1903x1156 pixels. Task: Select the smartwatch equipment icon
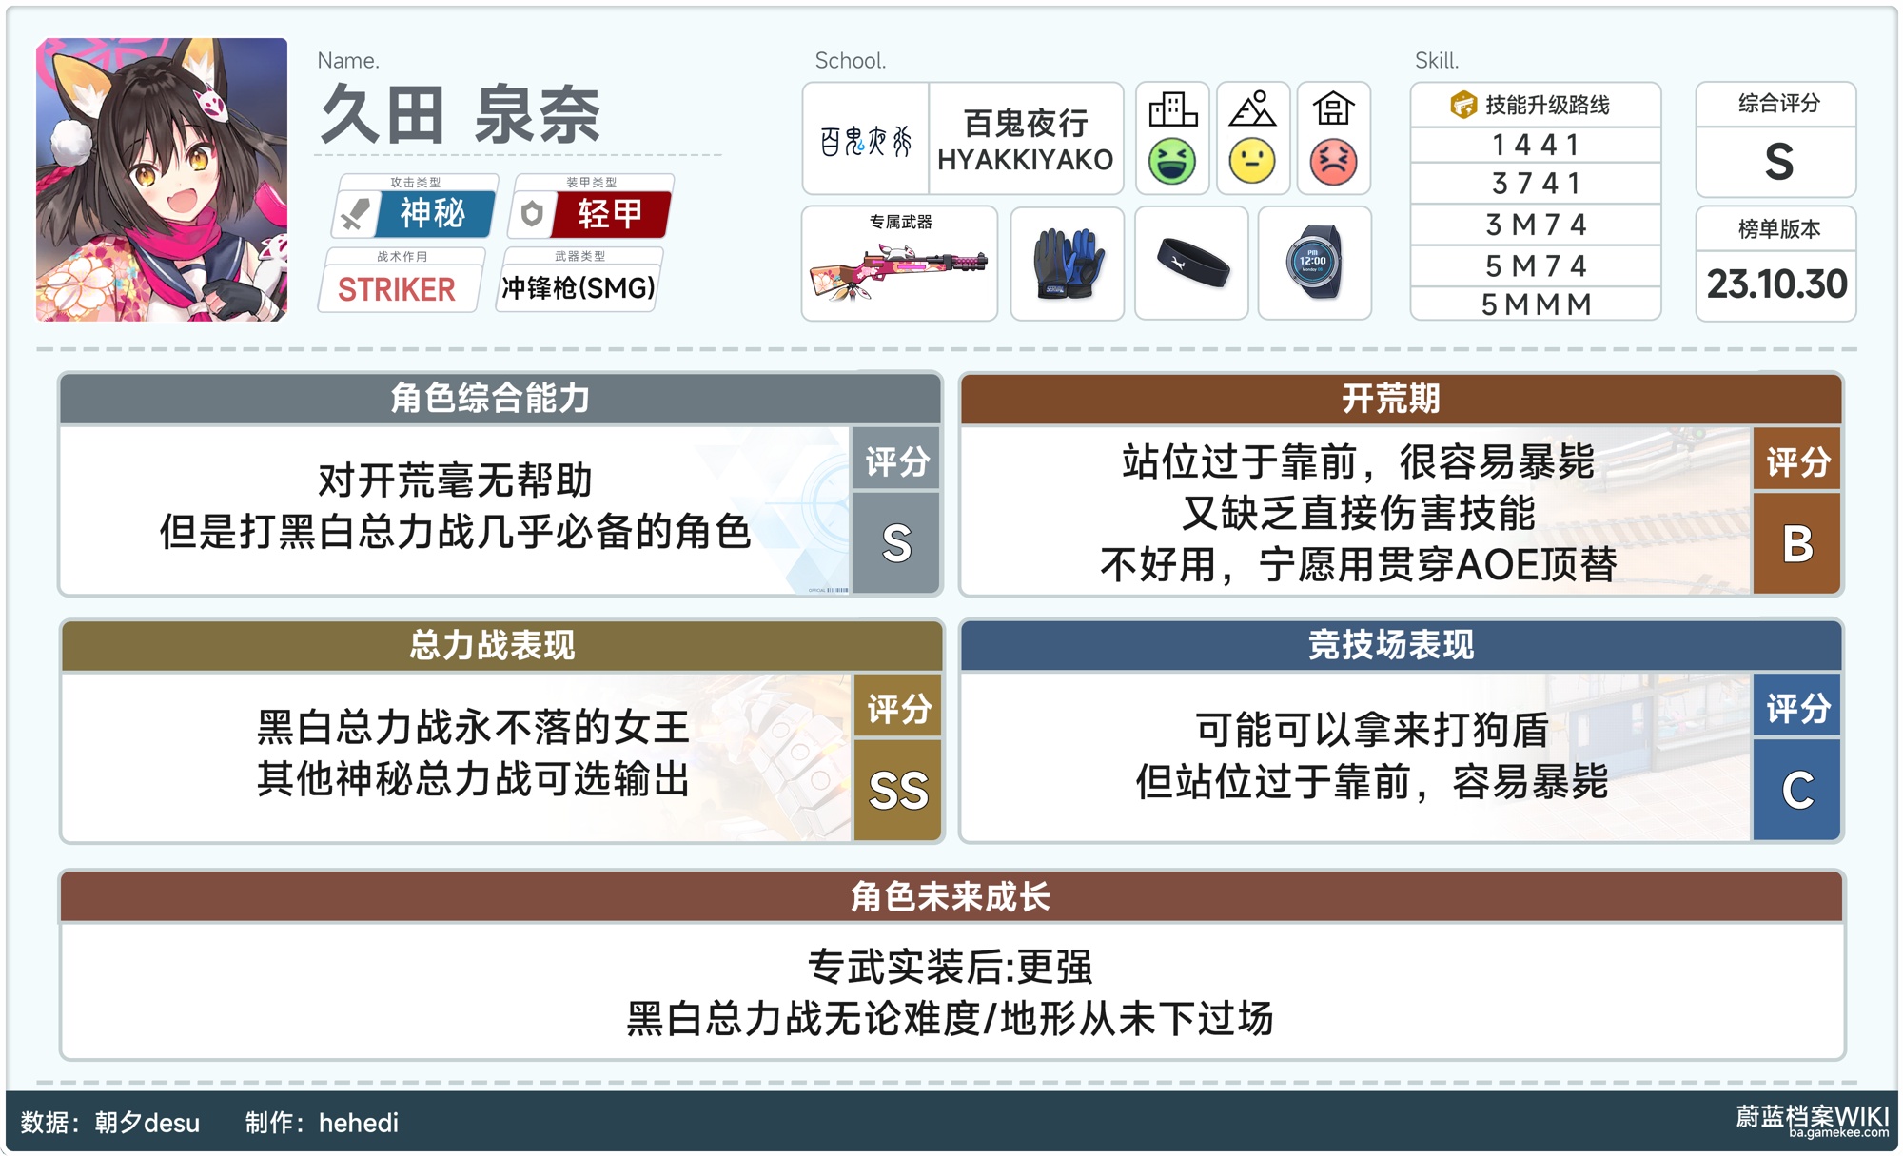click(1314, 264)
